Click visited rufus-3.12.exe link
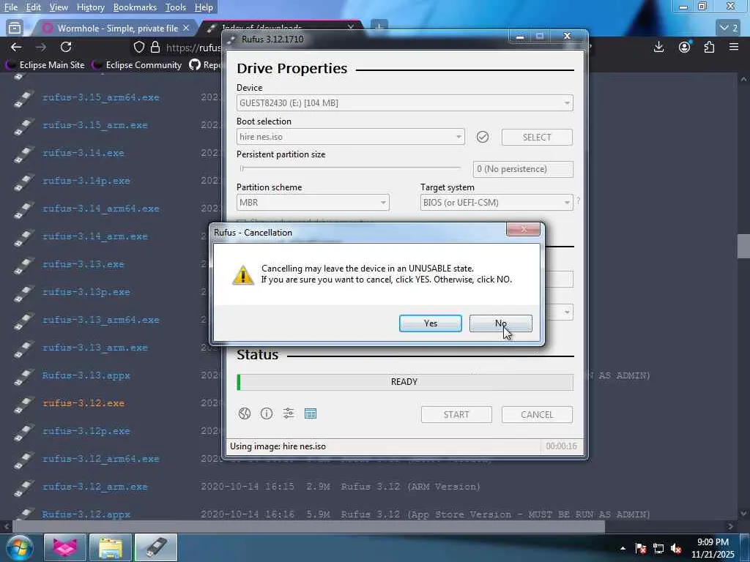Viewport: 750px width, 562px height. (x=83, y=403)
